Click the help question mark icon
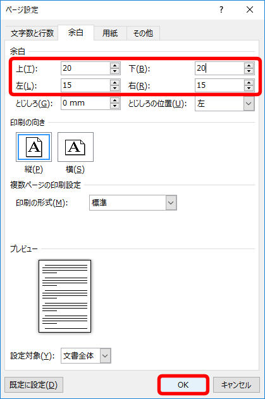 pos(221,9)
